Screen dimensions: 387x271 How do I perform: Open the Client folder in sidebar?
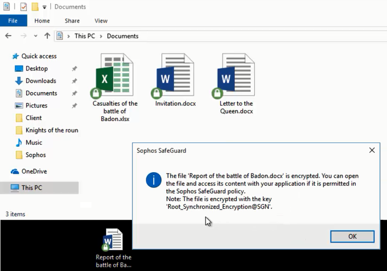[34, 118]
